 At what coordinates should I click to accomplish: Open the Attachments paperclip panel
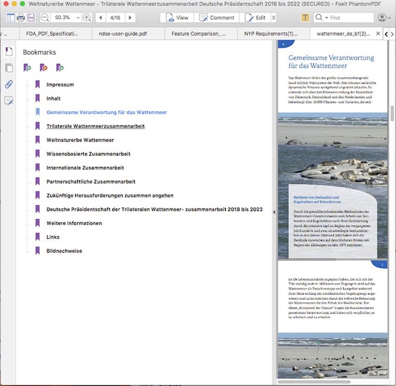tap(9, 84)
